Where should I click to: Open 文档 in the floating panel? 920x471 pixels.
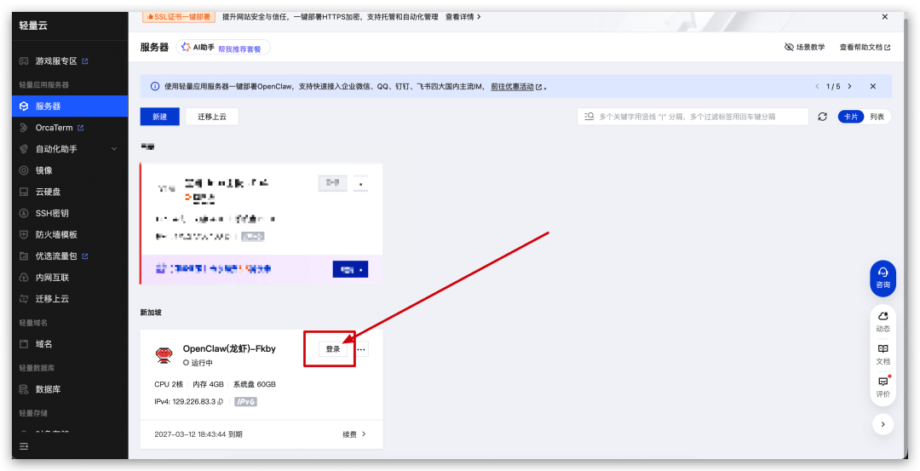883,354
